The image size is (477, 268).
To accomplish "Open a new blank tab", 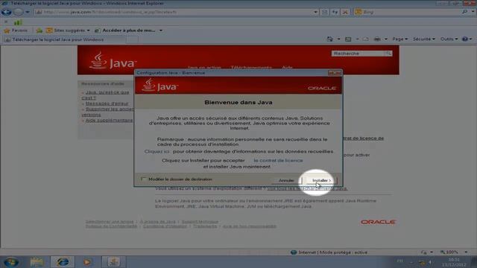I will (x=133, y=39).
